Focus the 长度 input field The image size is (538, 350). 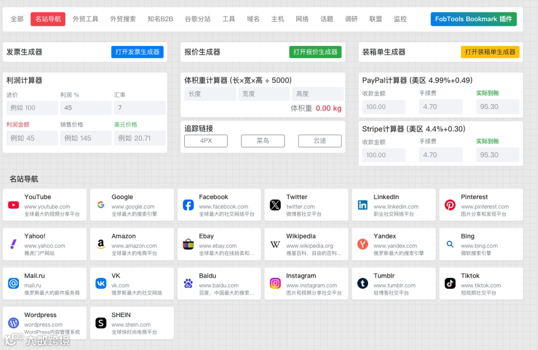[210, 94]
